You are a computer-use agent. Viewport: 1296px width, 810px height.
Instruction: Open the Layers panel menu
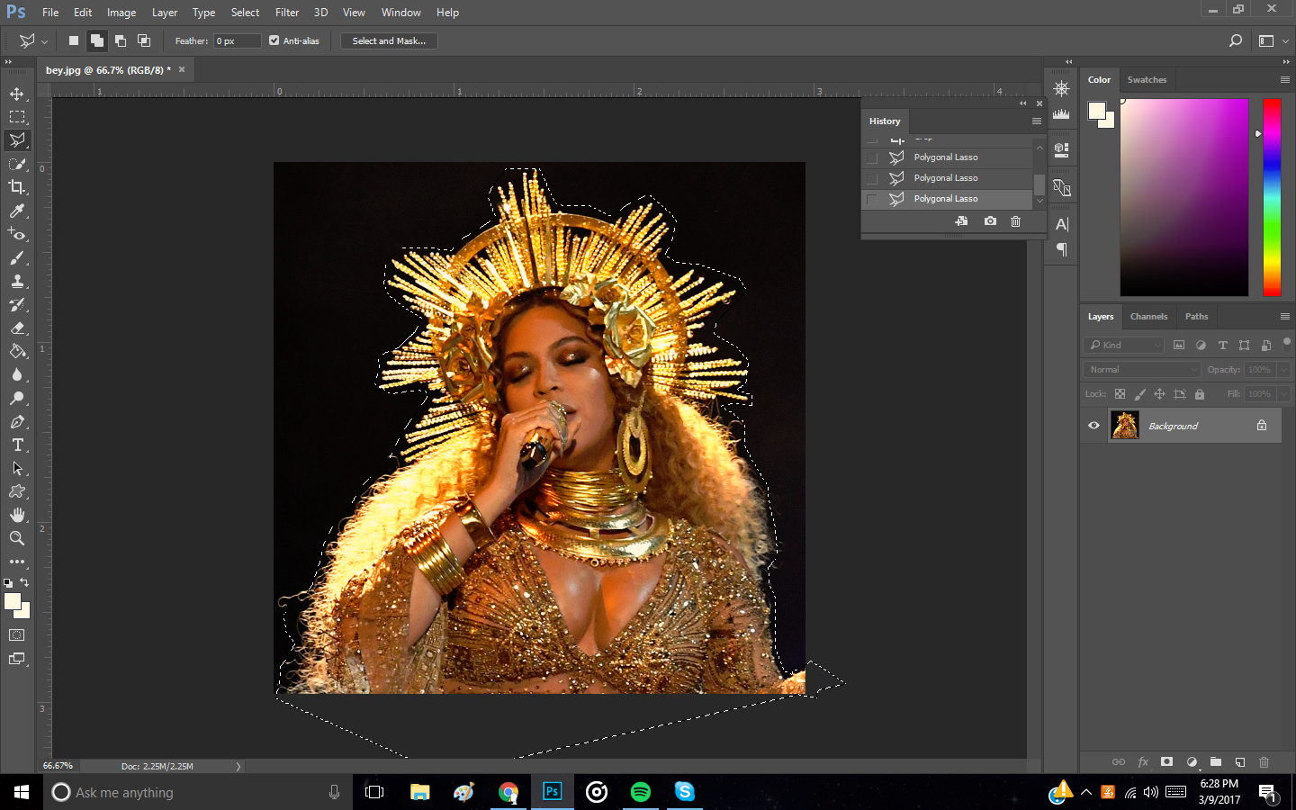tap(1285, 317)
